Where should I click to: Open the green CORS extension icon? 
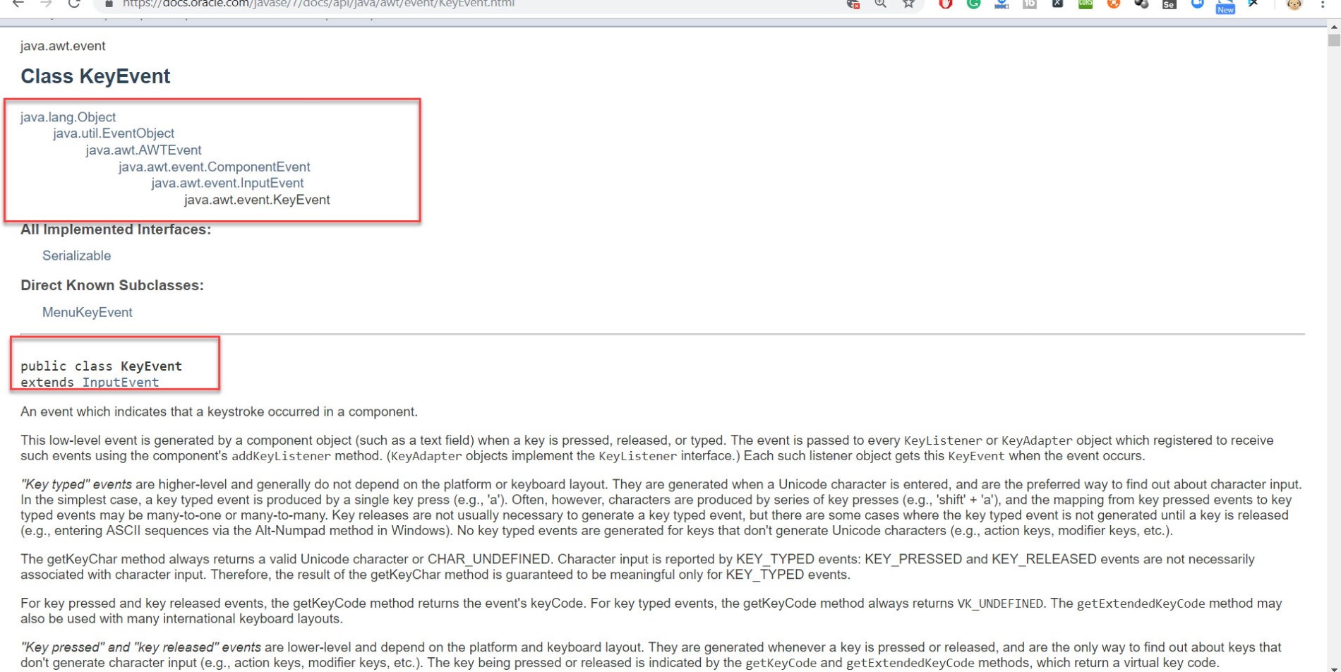[1086, 4]
